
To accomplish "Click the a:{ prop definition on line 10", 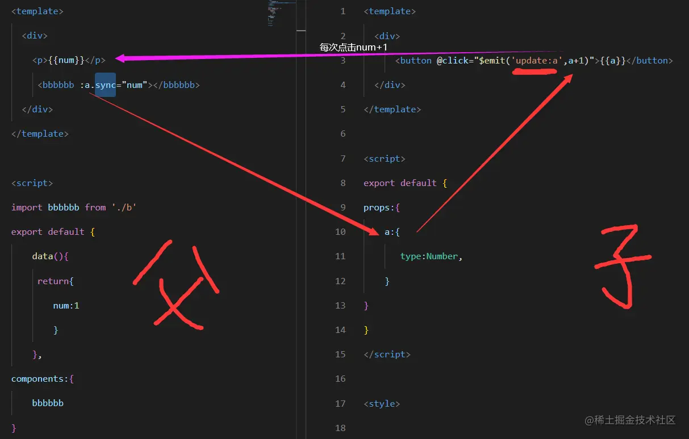I will (392, 232).
